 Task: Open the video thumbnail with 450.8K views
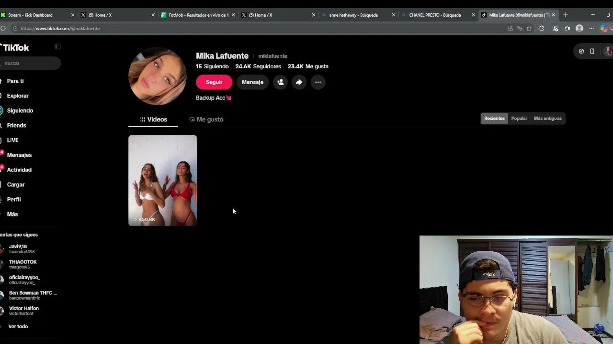(x=162, y=181)
